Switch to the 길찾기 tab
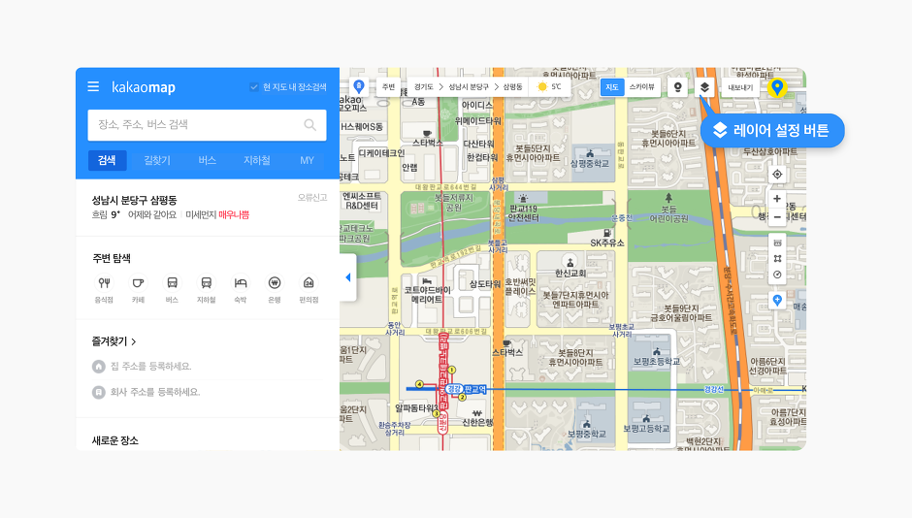Screen dimensions: 912x518 point(157,160)
